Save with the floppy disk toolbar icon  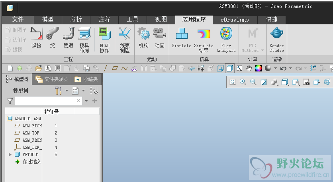86,68
